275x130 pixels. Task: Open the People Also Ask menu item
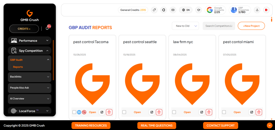point(30,88)
